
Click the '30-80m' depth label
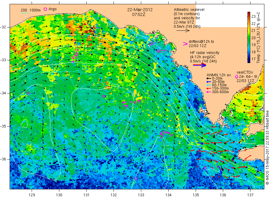coord(218,82)
